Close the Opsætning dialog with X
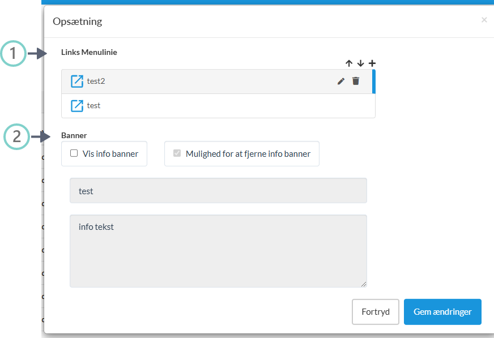 pos(484,20)
